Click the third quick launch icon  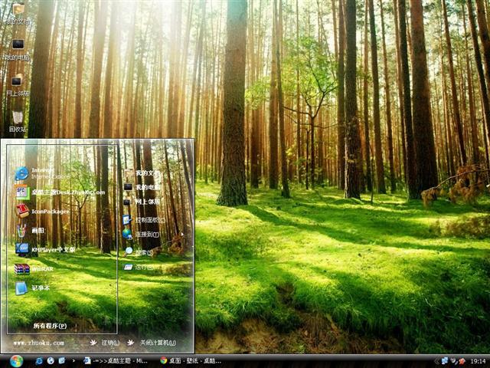click(62, 361)
